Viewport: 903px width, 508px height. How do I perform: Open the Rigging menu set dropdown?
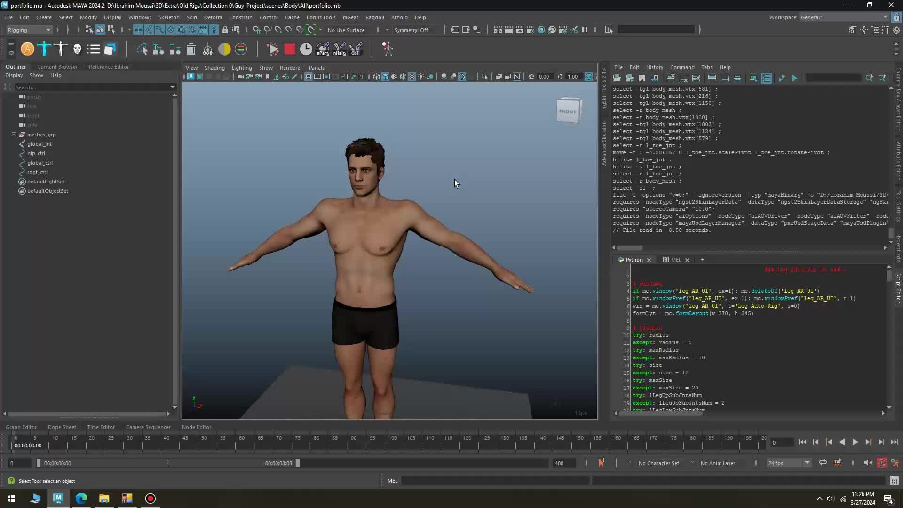point(29,30)
